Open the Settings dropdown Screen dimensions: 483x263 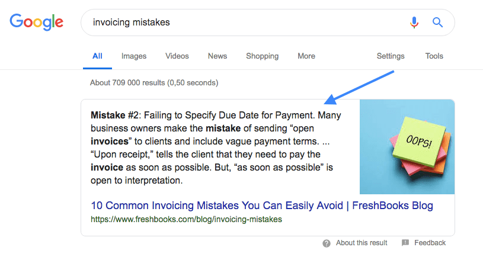[x=391, y=56]
